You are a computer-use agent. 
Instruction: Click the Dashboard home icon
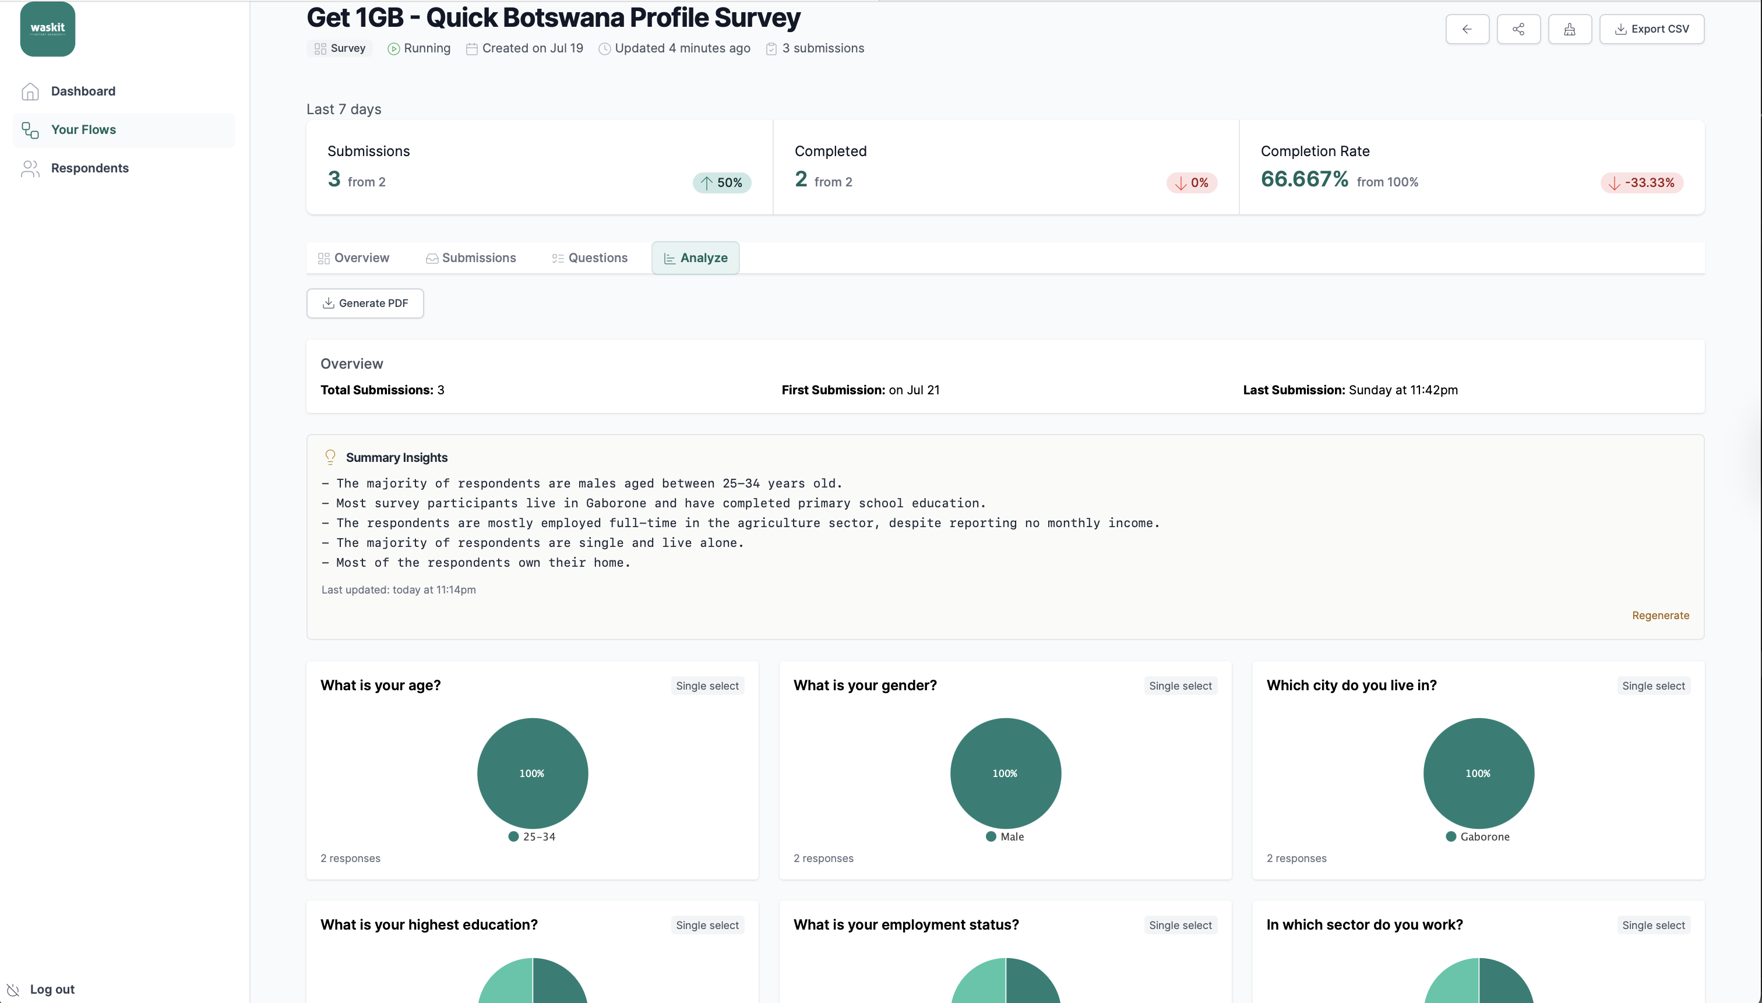[30, 91]
